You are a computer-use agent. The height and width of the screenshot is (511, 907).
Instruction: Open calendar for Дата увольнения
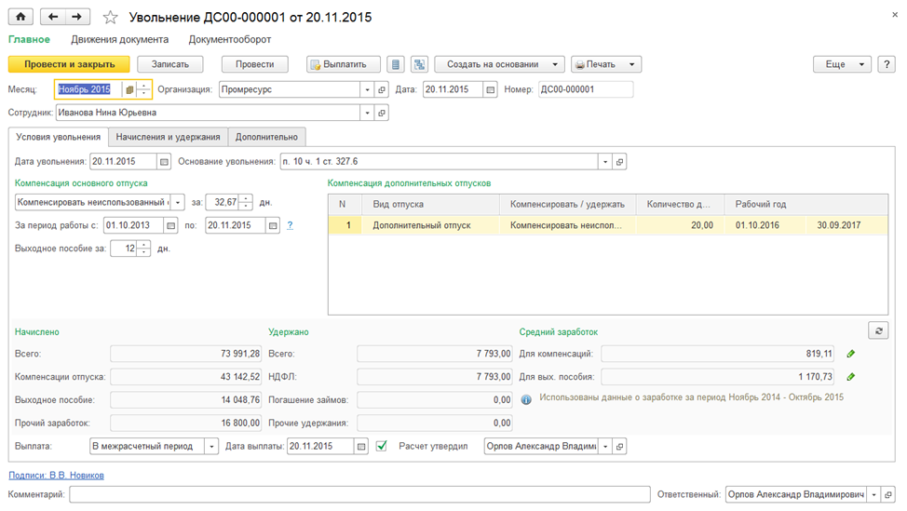(x=164, y=162)
